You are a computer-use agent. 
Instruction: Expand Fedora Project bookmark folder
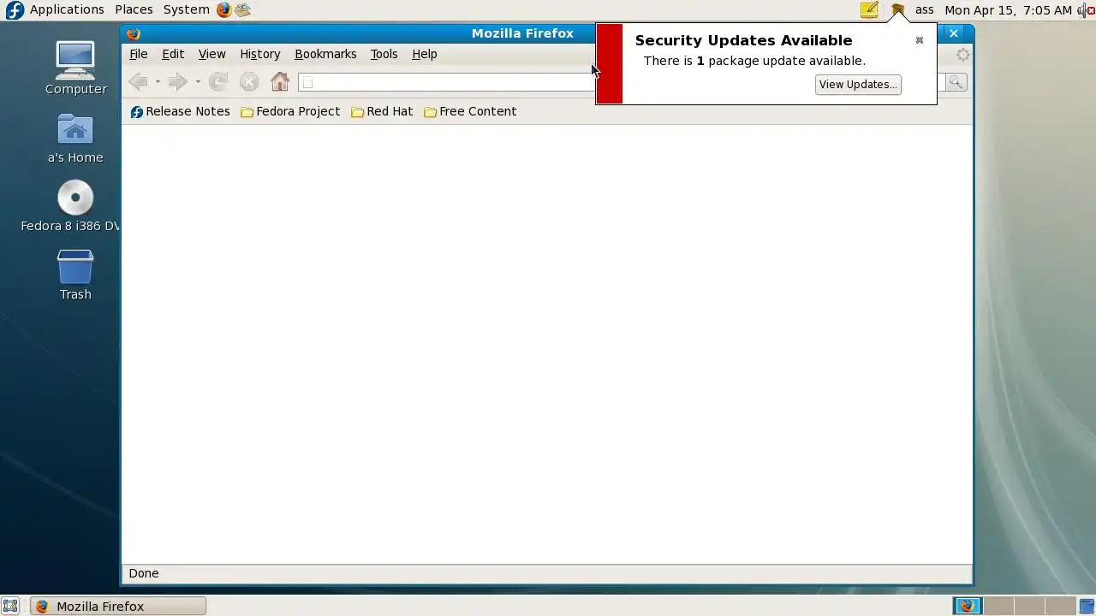pyautogui.click(x=290, y=111)
